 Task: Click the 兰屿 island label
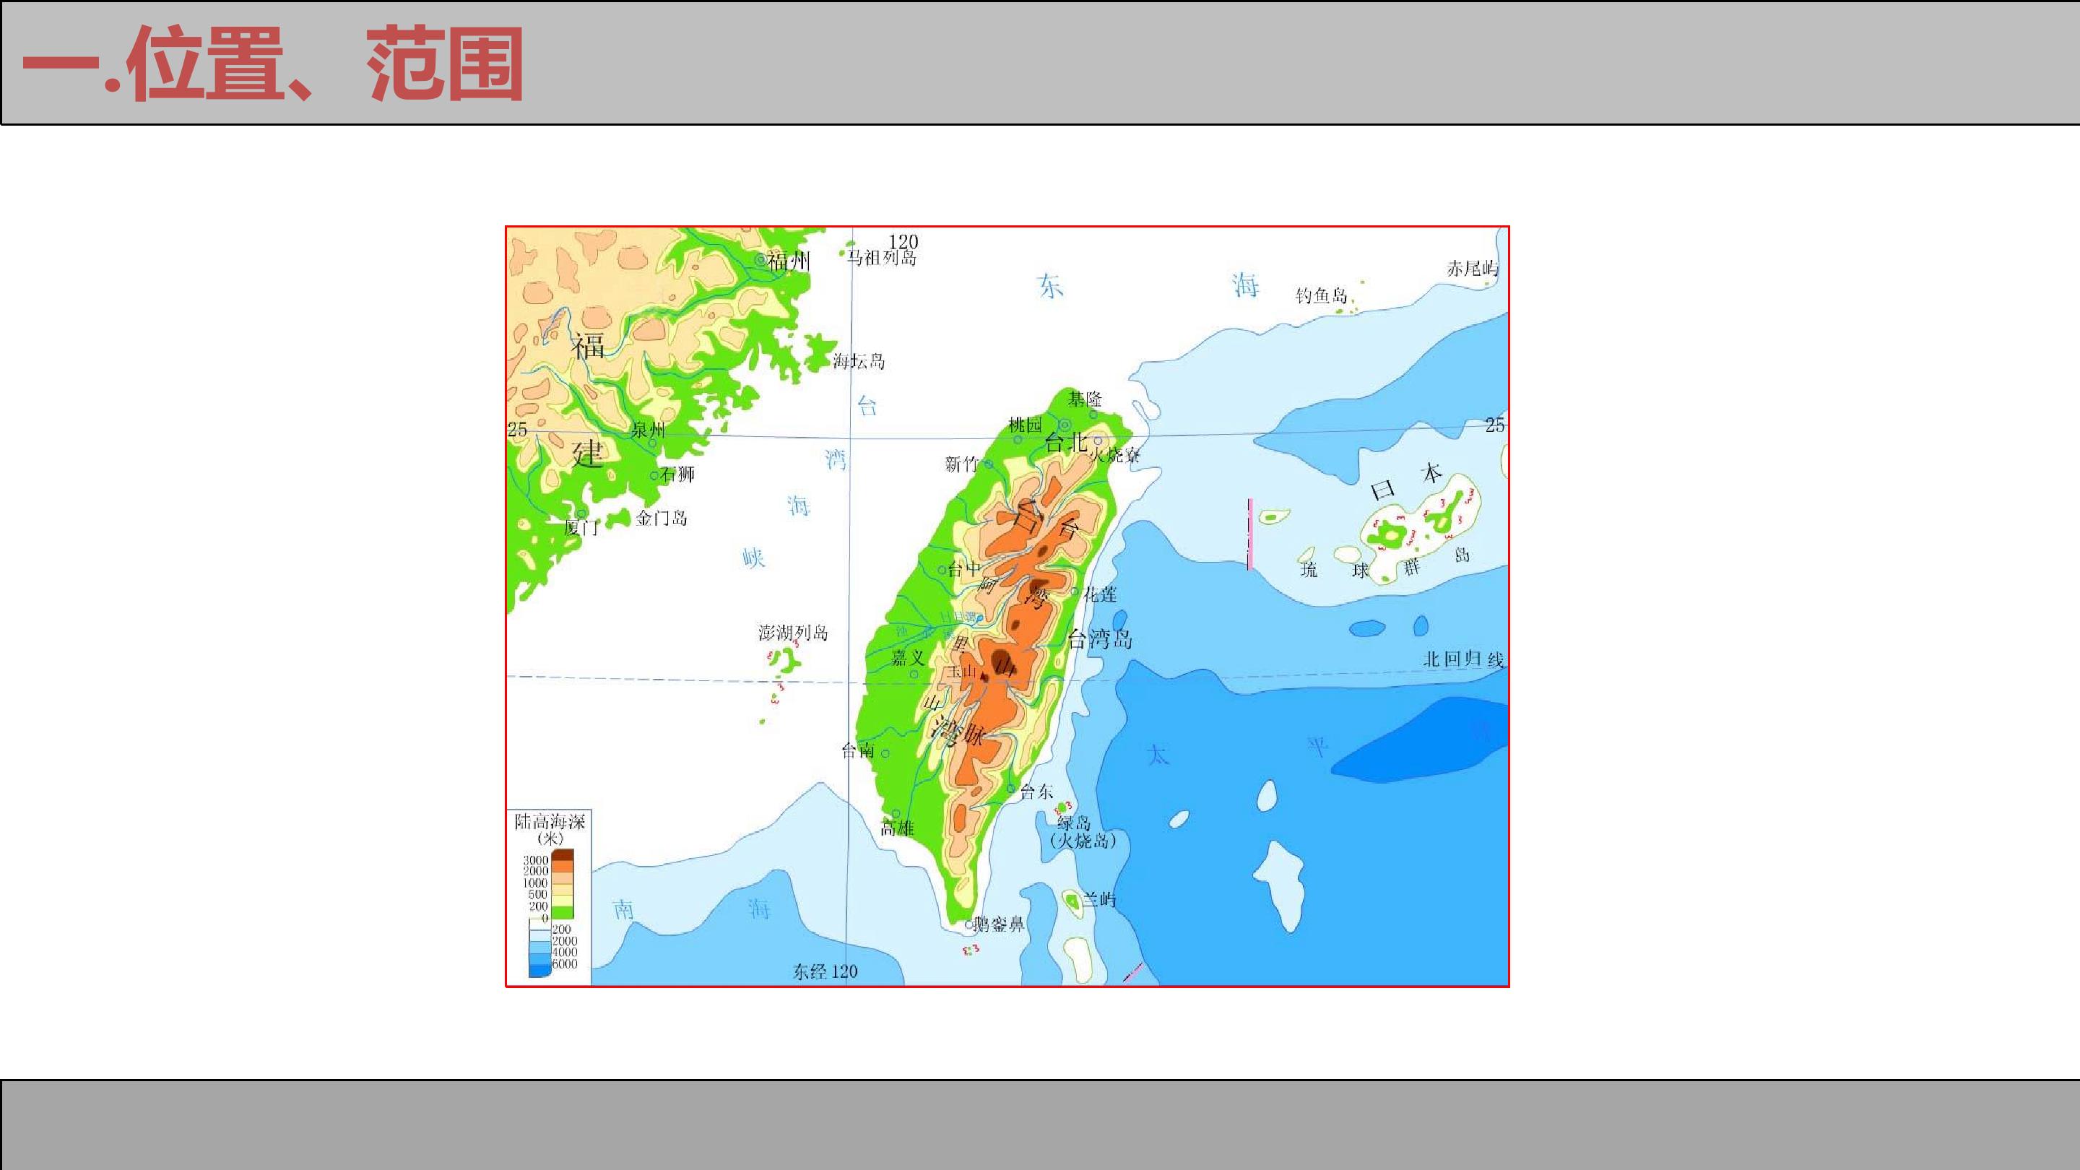(1099, 898)
